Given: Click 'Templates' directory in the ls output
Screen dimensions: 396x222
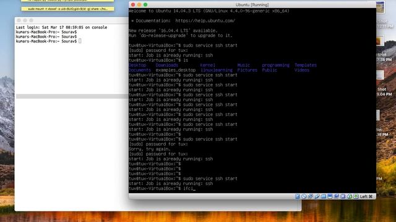Looking at the screenshot, I should click(x=305, y=65).
